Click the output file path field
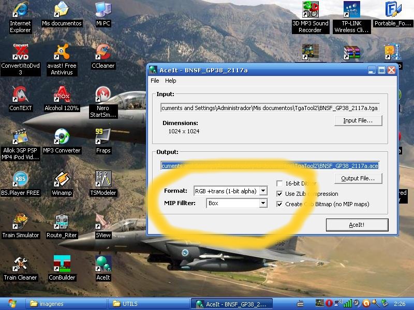Viewport: 414px width, 310px height. (x=269, y=166)
